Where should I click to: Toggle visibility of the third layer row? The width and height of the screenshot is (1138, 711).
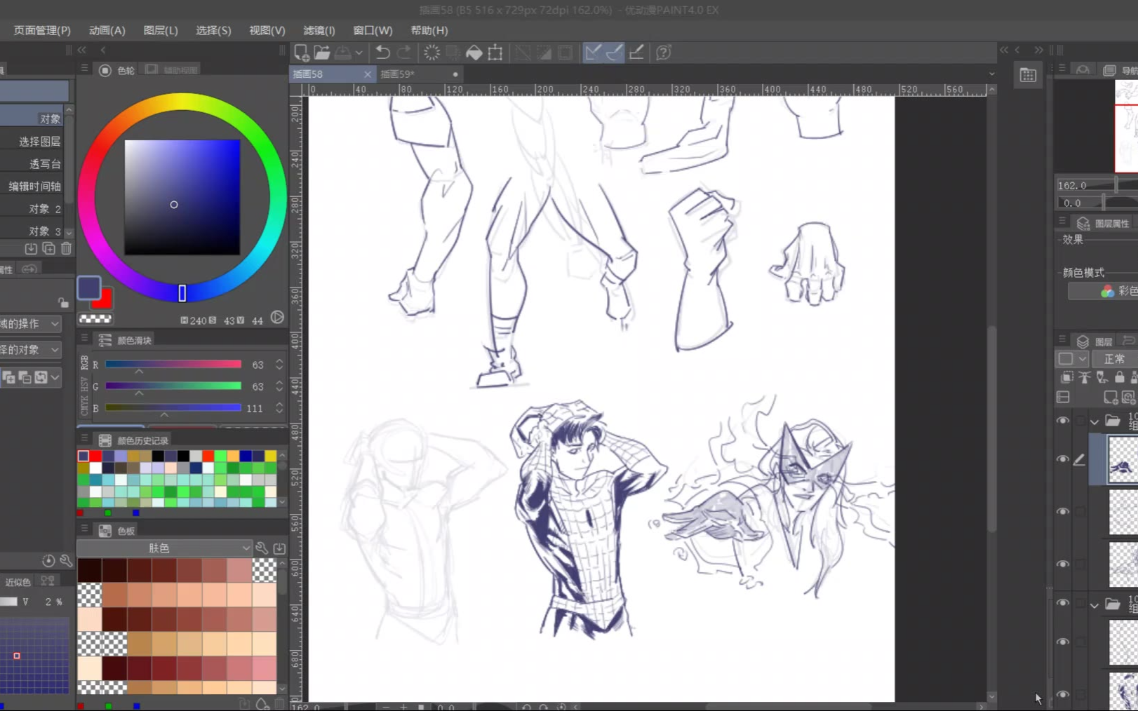[1063, 512]
